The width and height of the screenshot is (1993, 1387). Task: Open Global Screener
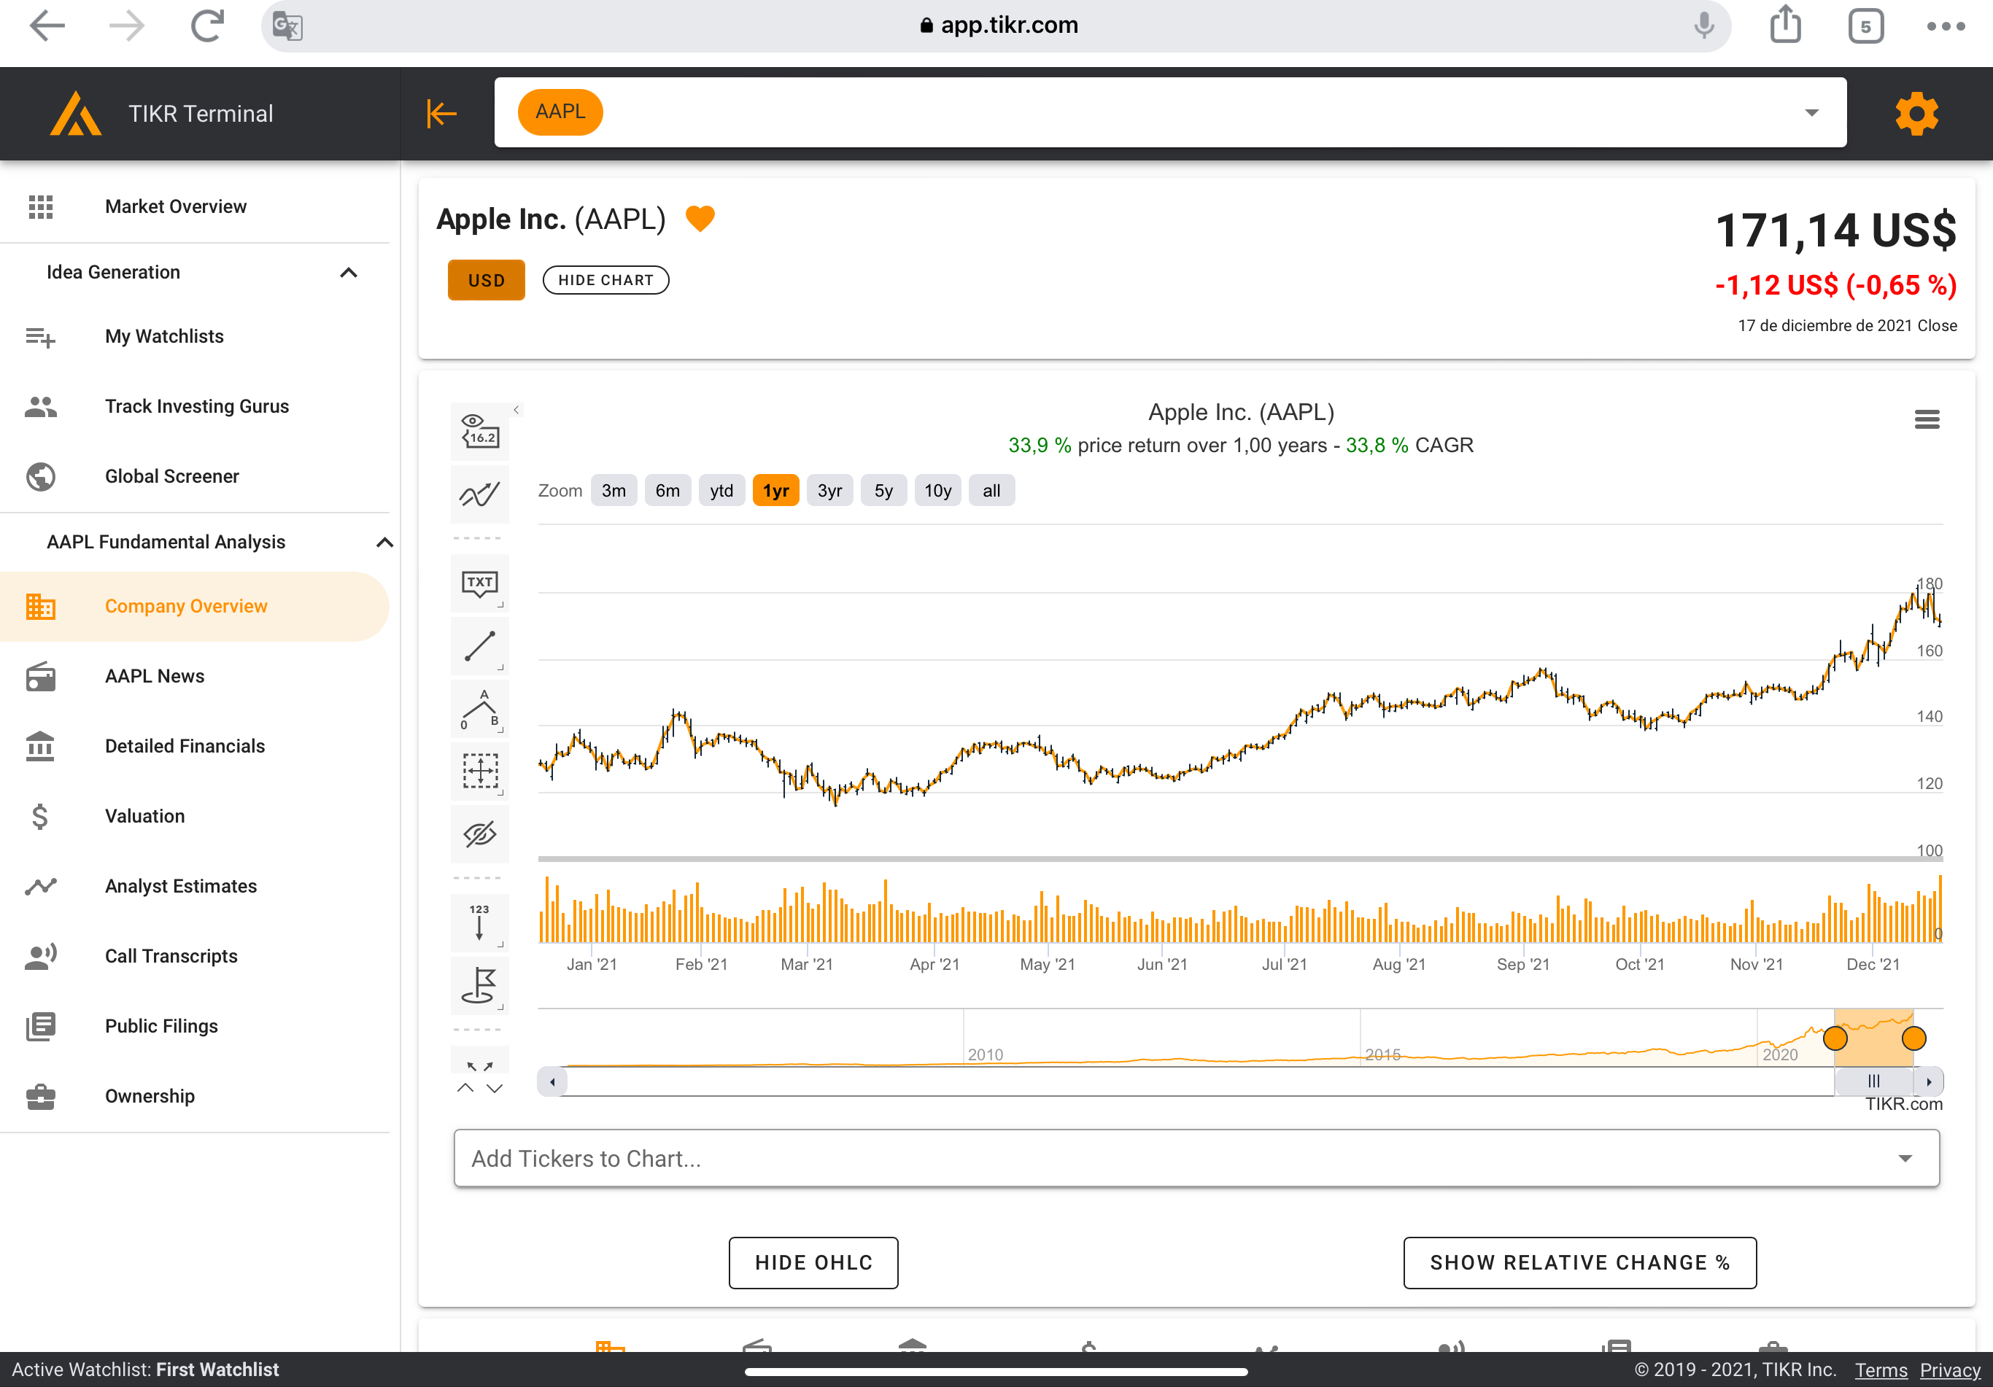click(195, 476)
